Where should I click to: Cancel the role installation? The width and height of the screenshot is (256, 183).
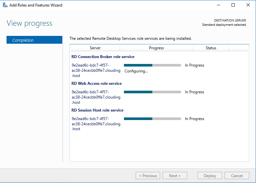(x=237, y=175)
